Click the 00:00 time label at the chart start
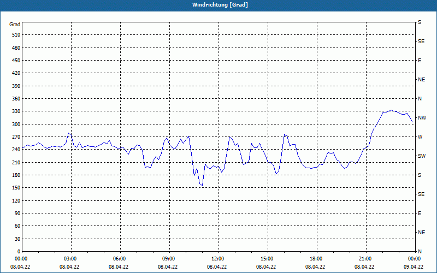This screenshot has height=273, width=437. (x=20, y=259)
